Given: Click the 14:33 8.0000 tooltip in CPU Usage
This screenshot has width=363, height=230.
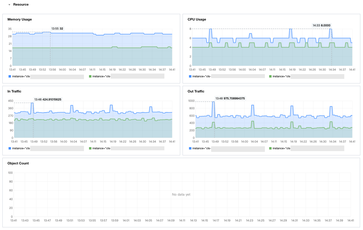Looking at the screenshot, I should click(x=322, y=25).
